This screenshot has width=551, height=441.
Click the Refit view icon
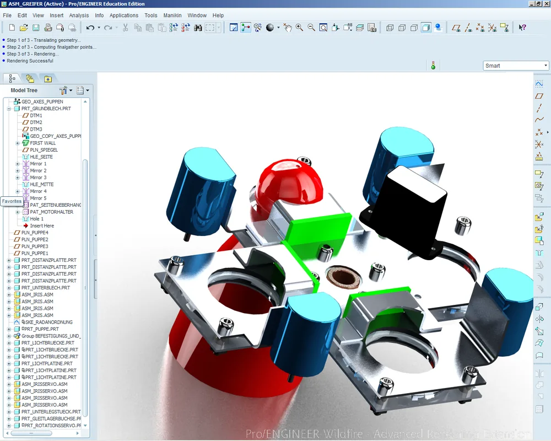point(323,28)
